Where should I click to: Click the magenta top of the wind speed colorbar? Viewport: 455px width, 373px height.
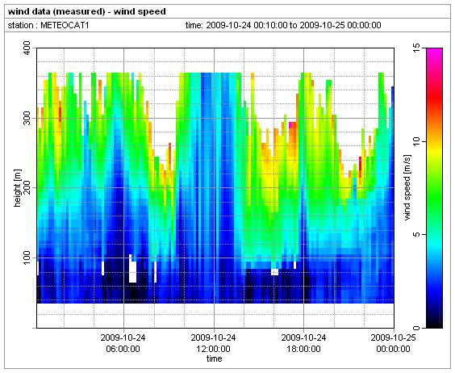(x=434, y=52)
